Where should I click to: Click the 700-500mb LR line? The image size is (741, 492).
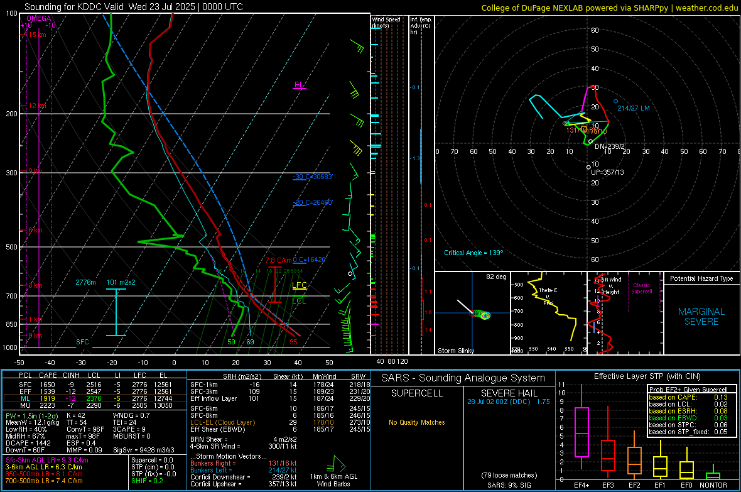[x=44, y=481]
